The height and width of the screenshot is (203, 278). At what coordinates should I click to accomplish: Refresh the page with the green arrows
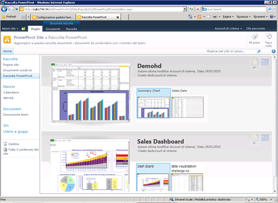191,9
